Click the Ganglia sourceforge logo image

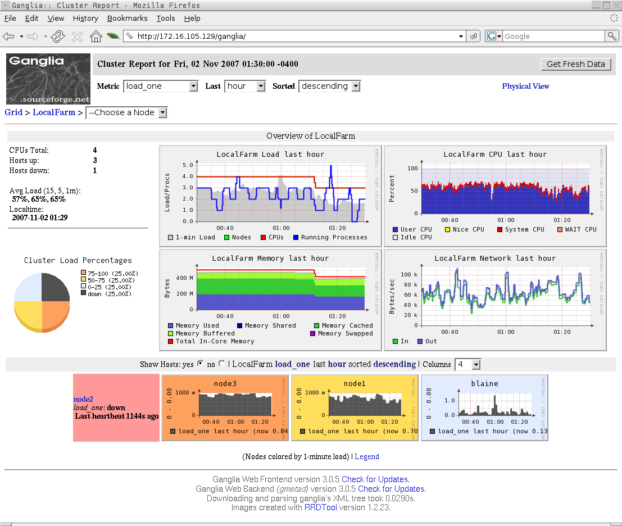pos(48,79)
